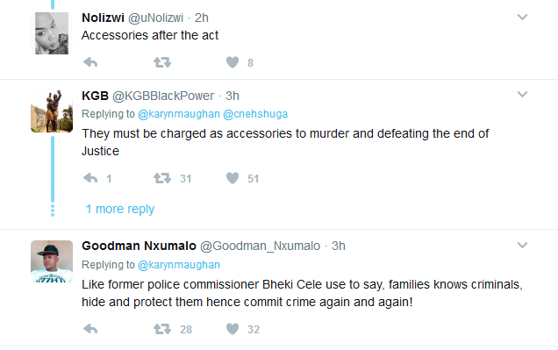
Task: Retweet Goodman Nxumalo's tweet with 28 retweets
Action: (x=162, y=329)
